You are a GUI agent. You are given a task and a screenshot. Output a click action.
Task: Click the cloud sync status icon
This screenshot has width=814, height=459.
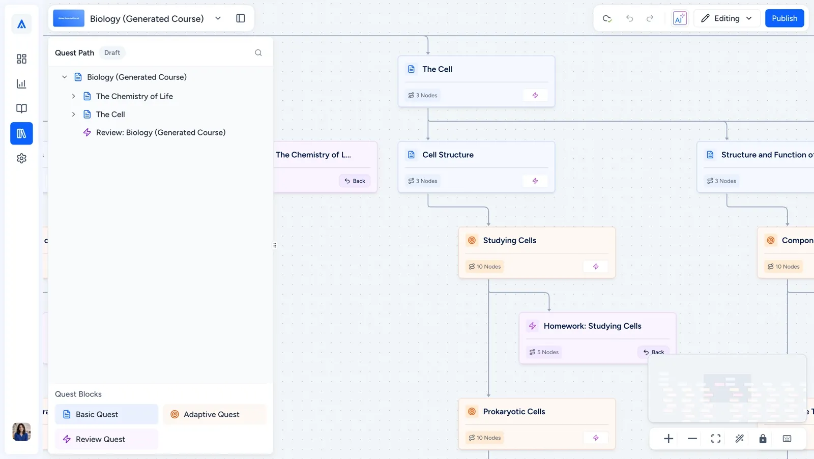(x=607, y=18)
